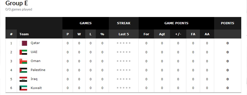
Task: Click the Iraq flag icon
Action: tap(23, 79)
